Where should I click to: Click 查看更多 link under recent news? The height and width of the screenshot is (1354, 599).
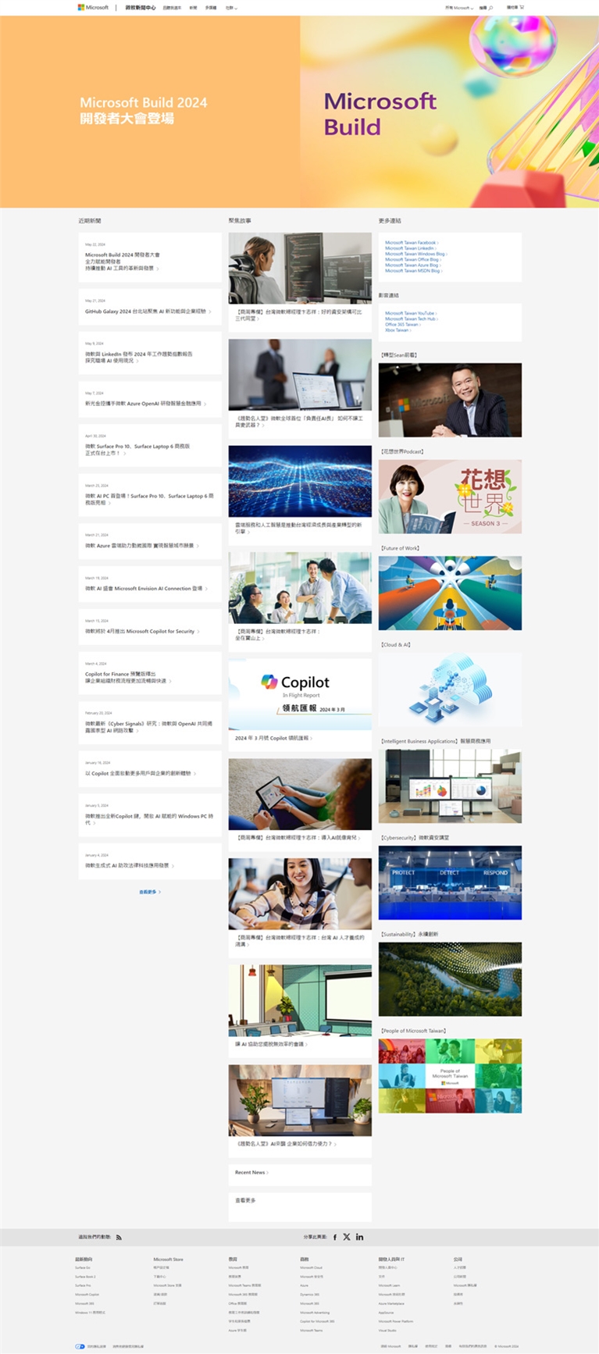coord(150,892)
